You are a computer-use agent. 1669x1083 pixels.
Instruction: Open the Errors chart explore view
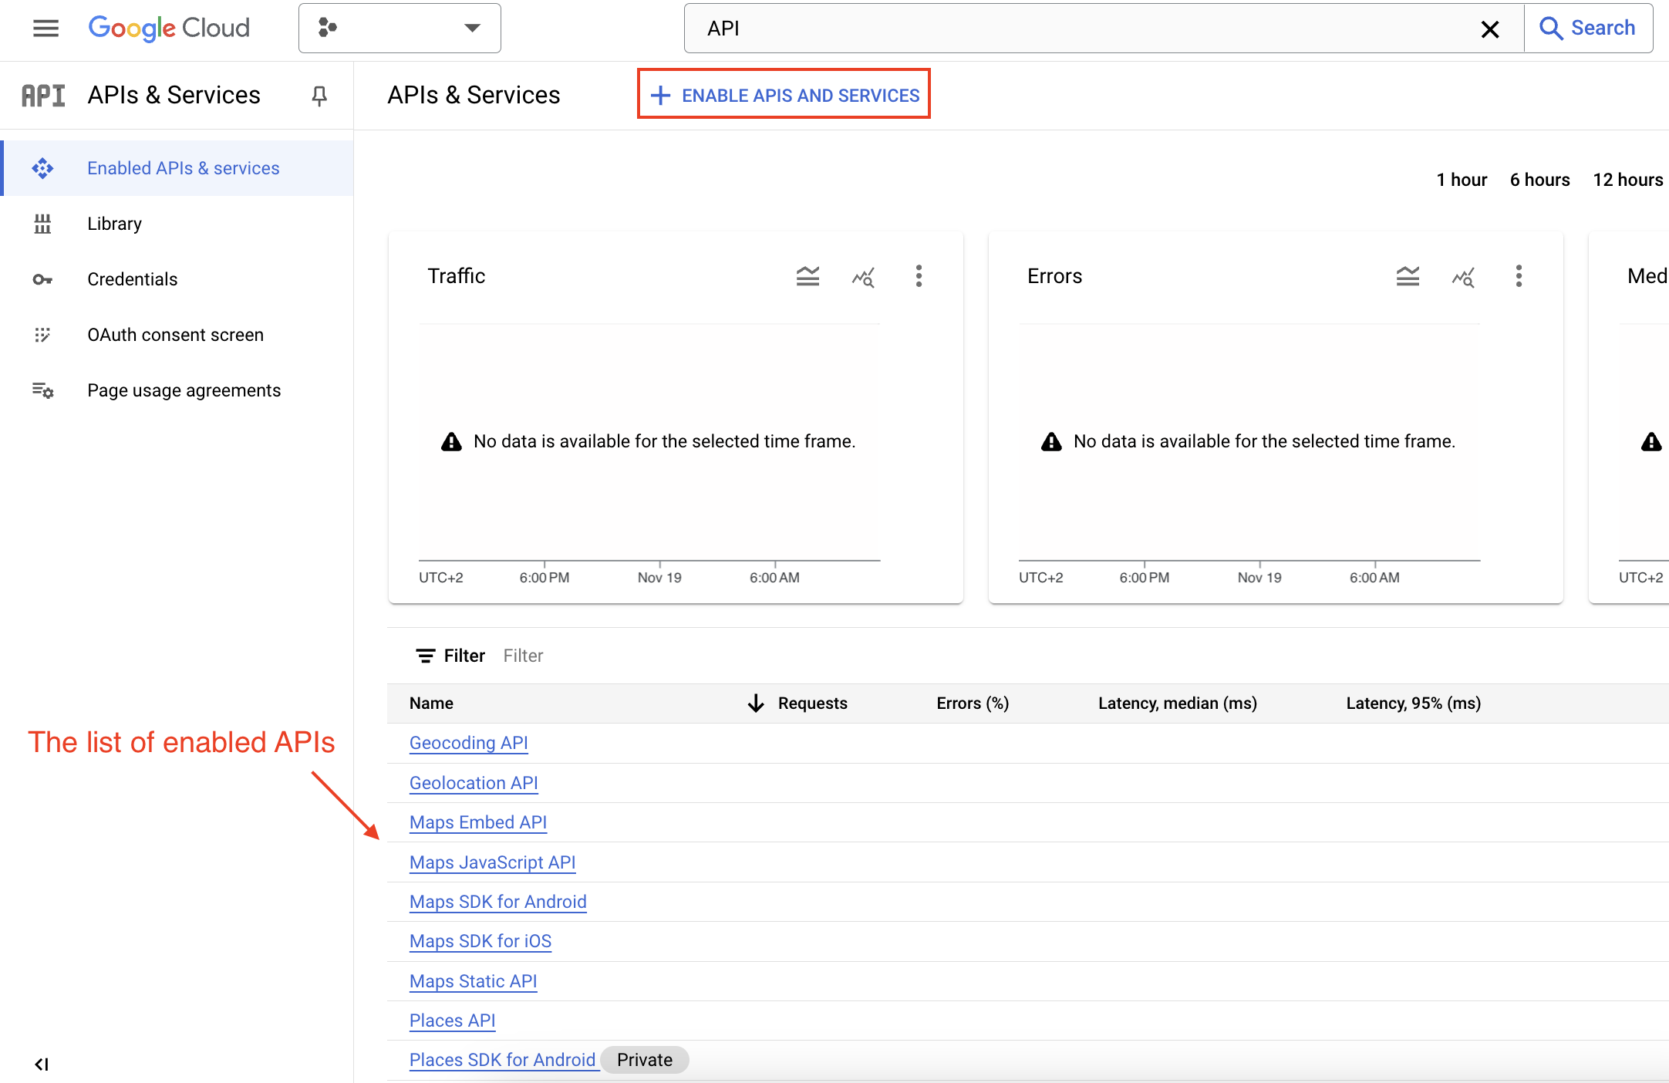[1463, 278]
